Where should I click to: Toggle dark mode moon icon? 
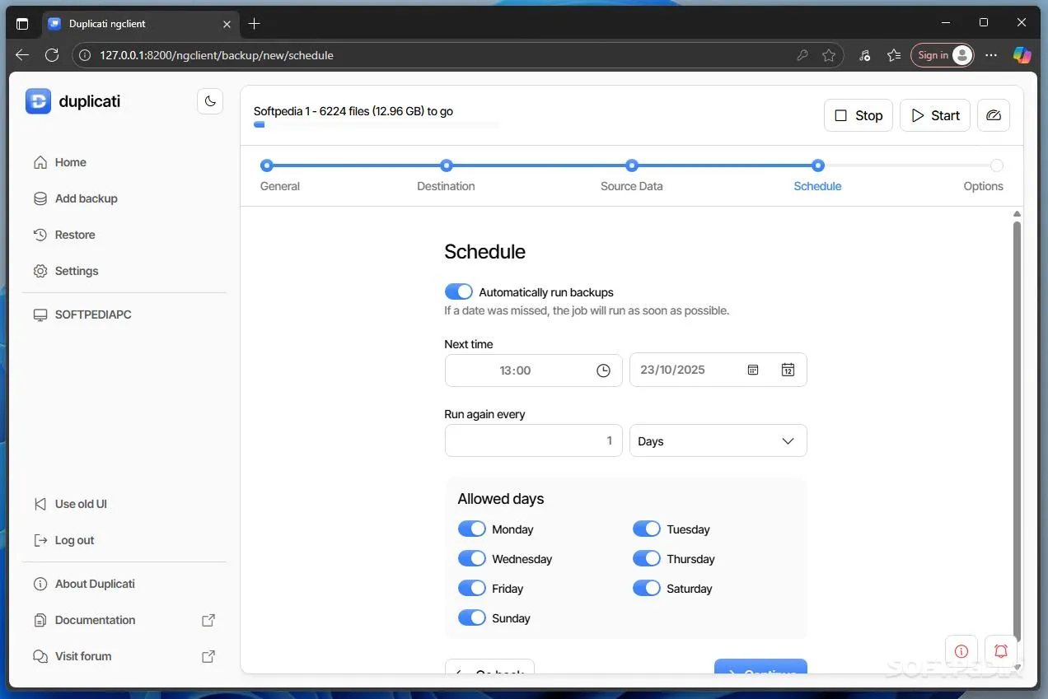pos(210,101)
